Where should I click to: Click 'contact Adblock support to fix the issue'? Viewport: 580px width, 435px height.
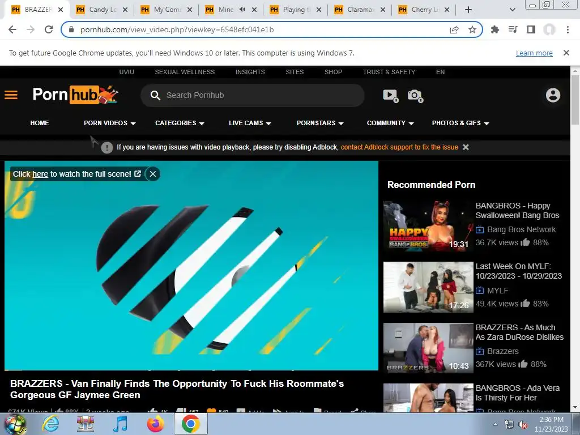[399, 147]
